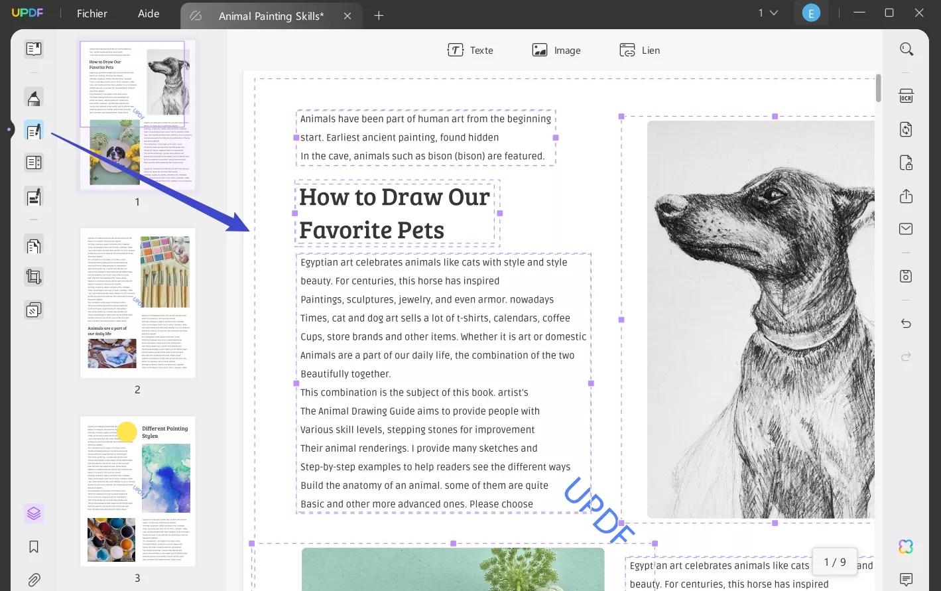941x591 pixels.
Task: Open the Watermark and background tool
Action: point(34,310)
